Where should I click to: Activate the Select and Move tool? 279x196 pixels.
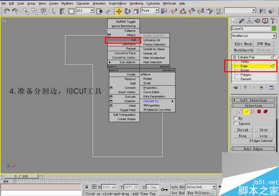click(118, 11)
